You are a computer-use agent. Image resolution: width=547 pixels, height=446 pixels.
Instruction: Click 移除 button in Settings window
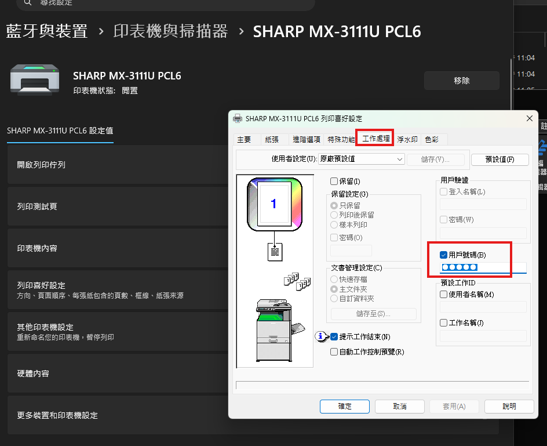click(461, 81)
